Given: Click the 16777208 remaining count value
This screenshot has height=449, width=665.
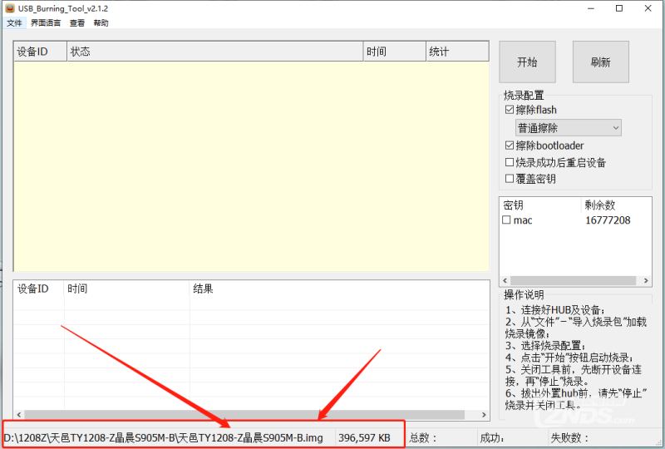Looking at the screenshot, I should 608,220.
